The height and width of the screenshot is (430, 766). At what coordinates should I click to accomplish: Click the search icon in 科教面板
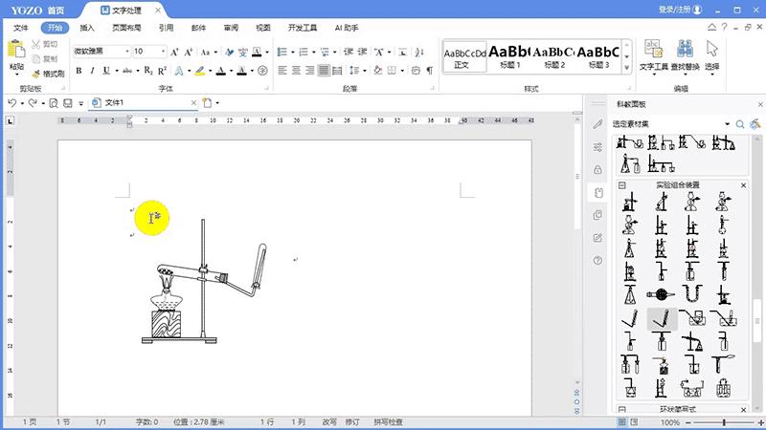point(740,124)
